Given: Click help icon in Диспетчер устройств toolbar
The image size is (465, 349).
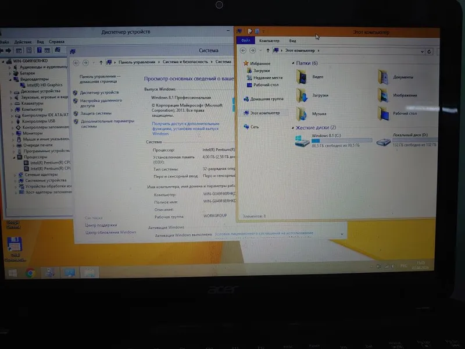Looking at the screenshot, I should tap(39, 51).
